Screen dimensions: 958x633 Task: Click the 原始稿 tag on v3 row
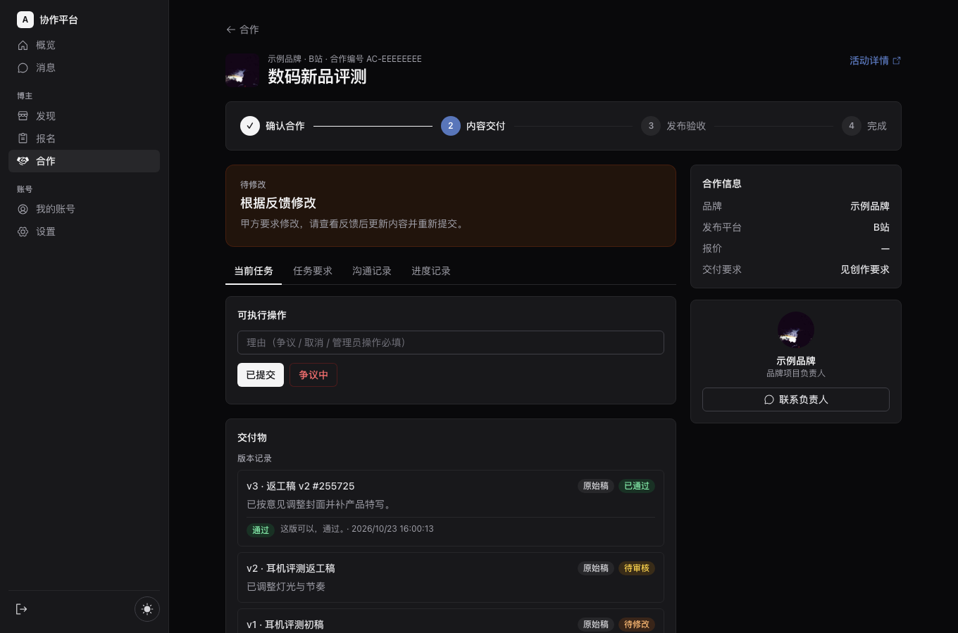coord(596,486)
